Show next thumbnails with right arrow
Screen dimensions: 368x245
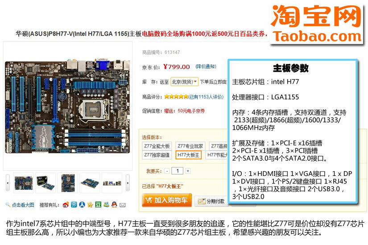click(128, 183)
